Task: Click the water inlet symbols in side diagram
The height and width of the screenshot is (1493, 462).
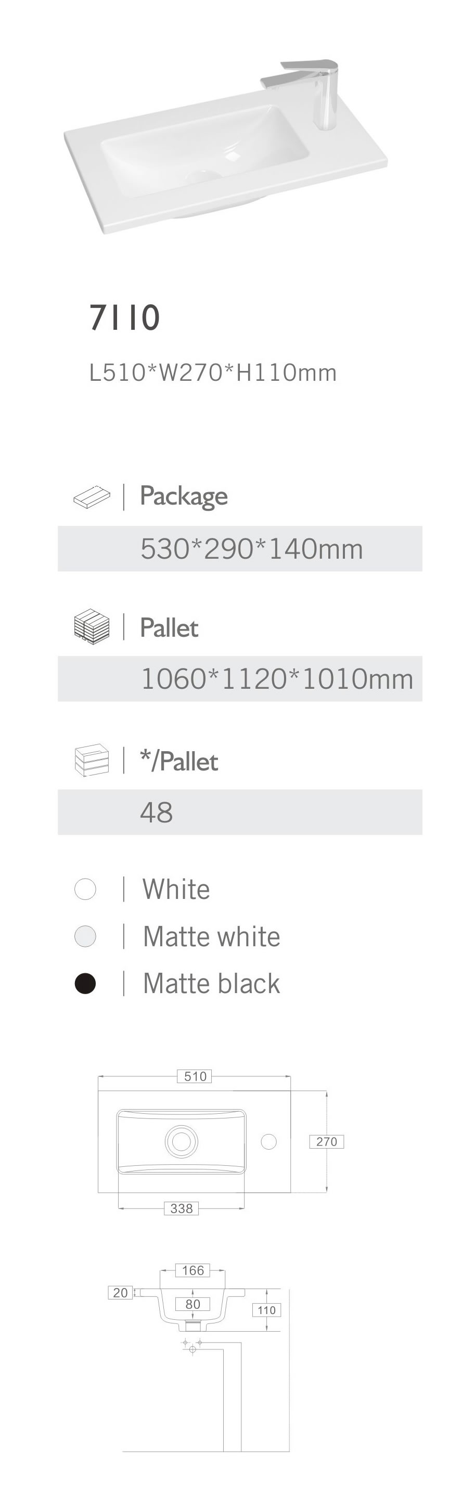Action: (192, 1346)
